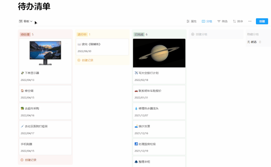Viewport: 271px width, 167px height.
Task: Open the 修理热水器龙头 task card
Action: pos(159,111)
